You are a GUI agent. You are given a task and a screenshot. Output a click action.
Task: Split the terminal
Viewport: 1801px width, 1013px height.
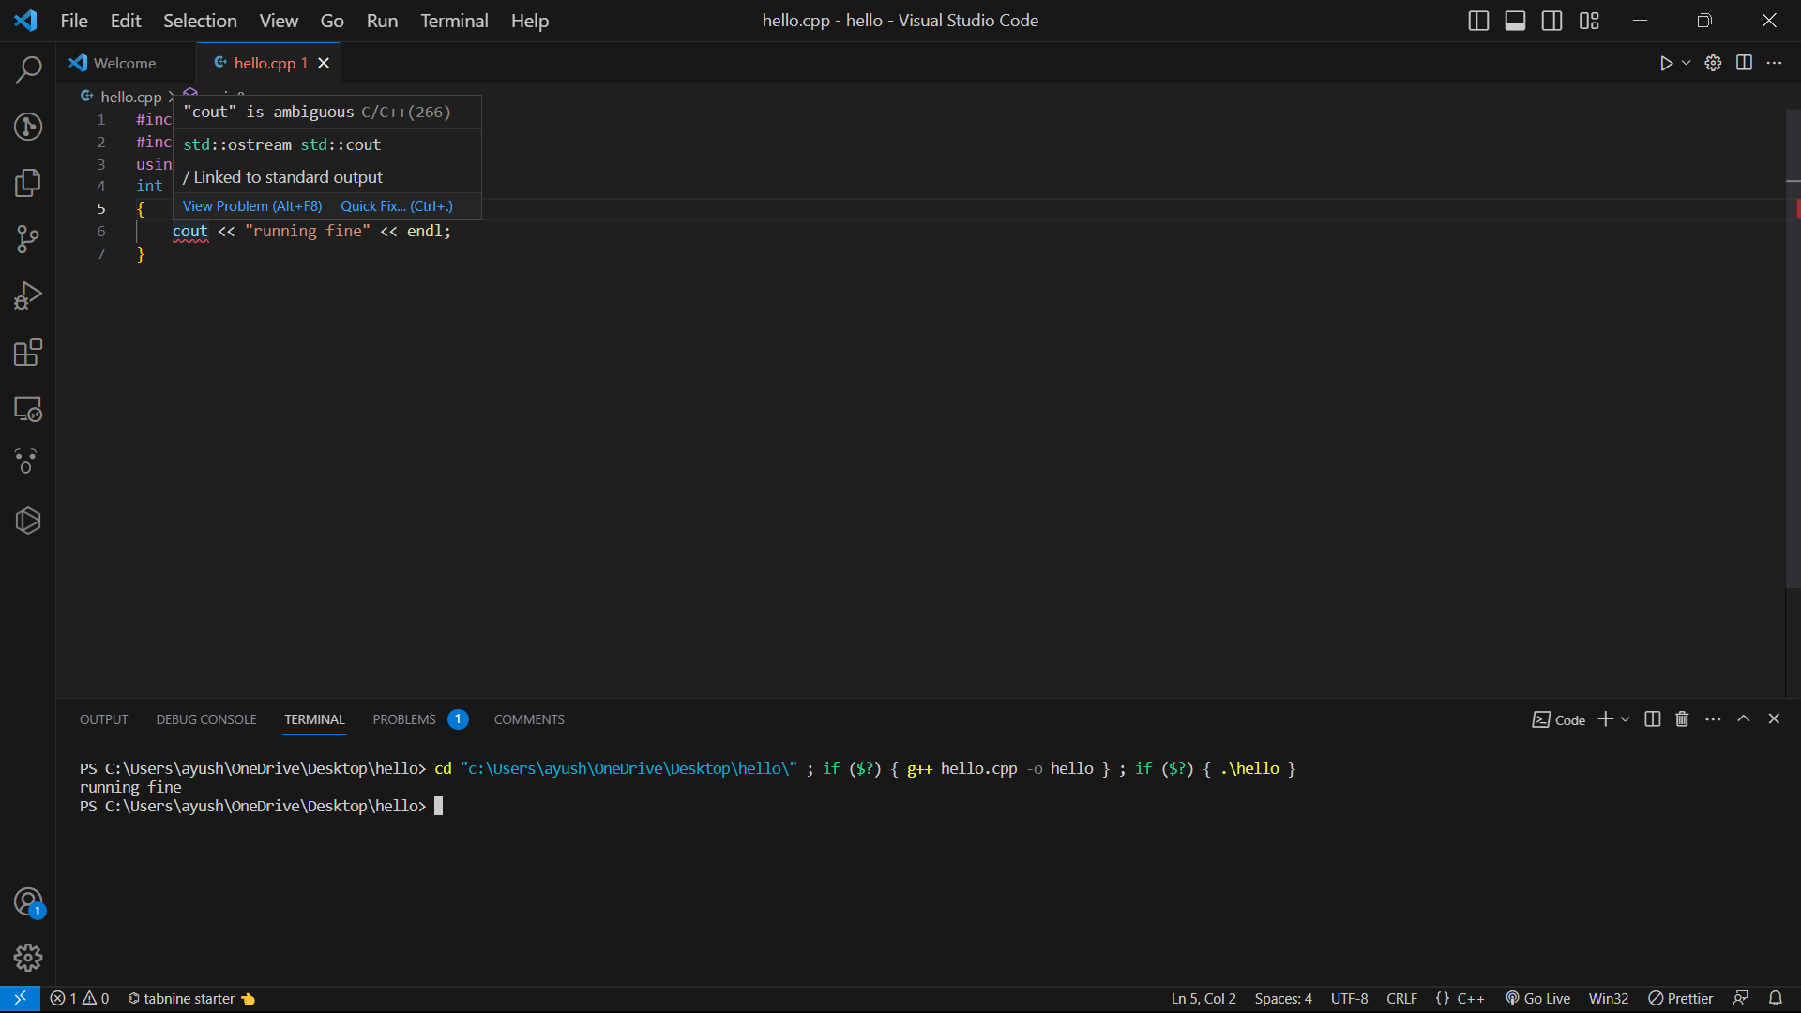coord(1651,718)
